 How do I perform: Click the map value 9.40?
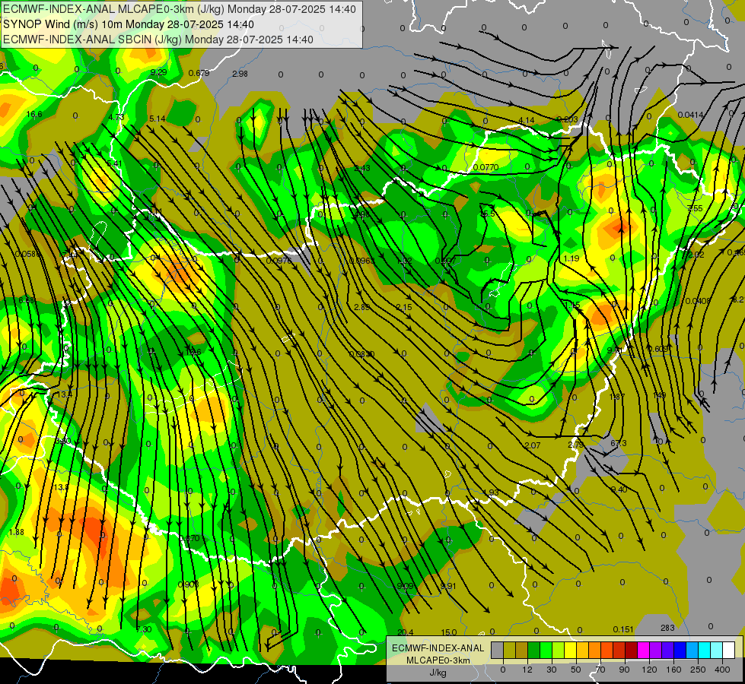point(619,489)
